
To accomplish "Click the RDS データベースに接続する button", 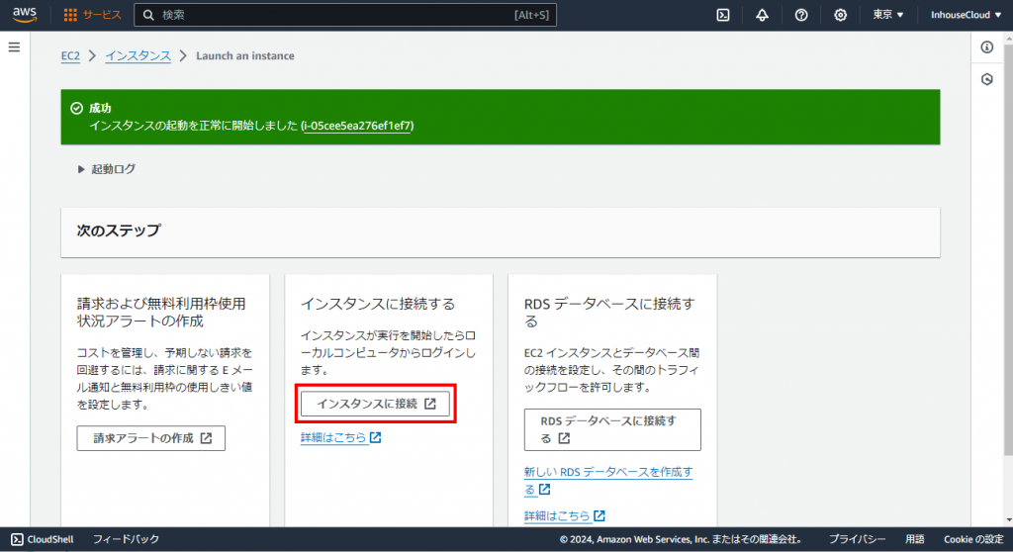I will coord(611,429).
